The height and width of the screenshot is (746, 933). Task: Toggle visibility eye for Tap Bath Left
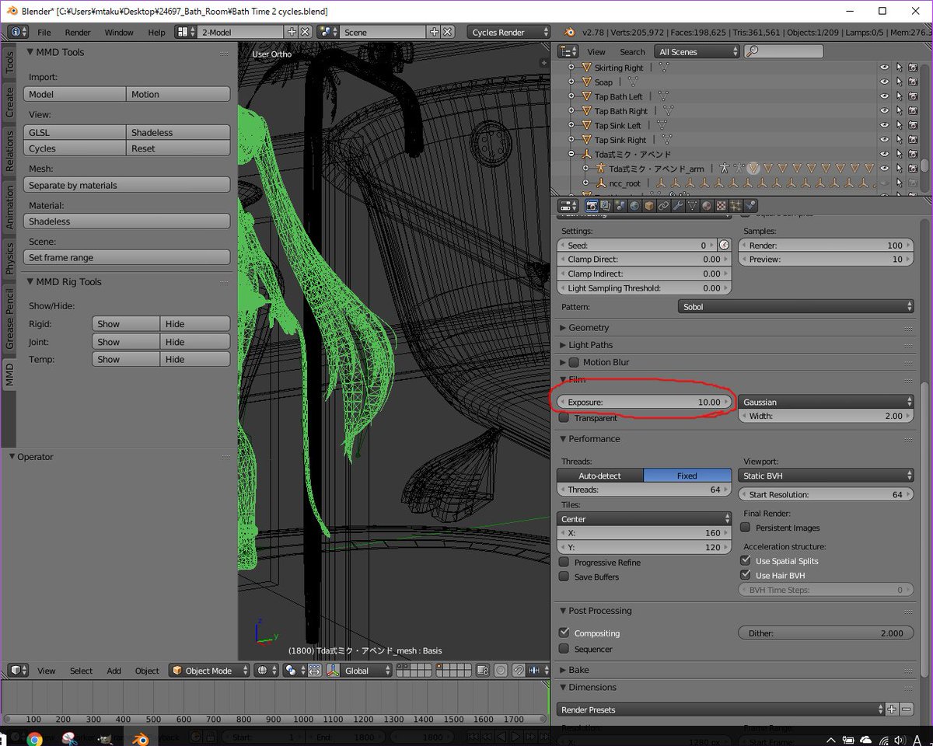coord(884,96)
